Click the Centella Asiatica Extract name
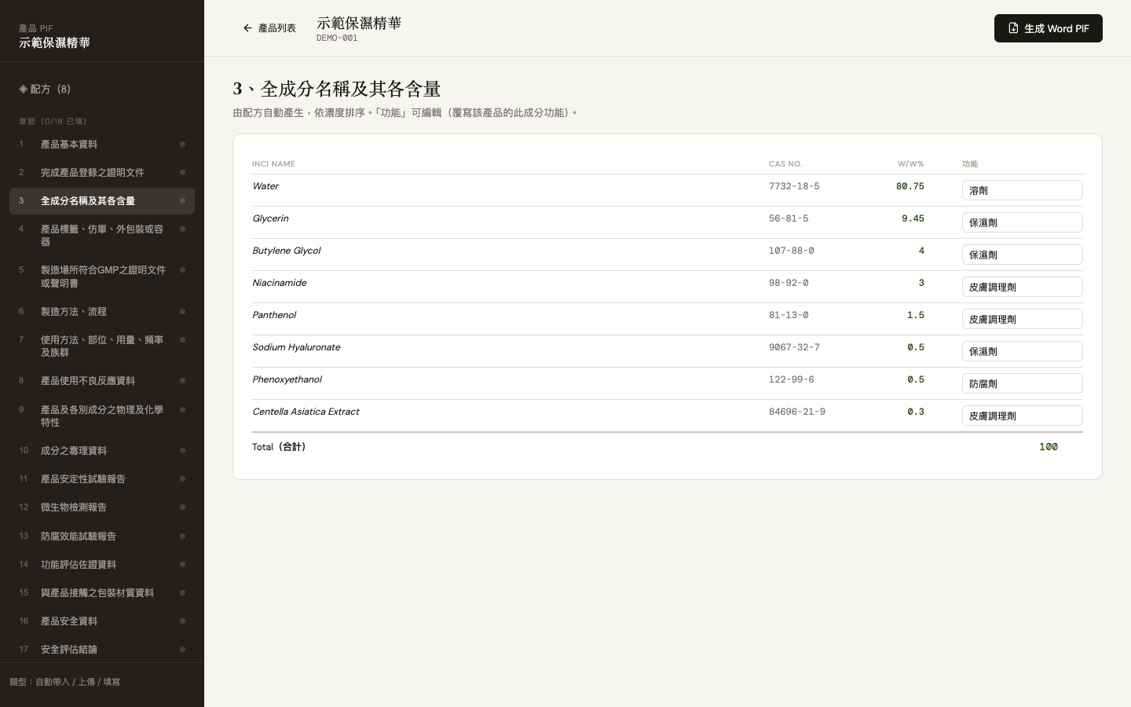The image size is (1131, 707). (306, 412)
